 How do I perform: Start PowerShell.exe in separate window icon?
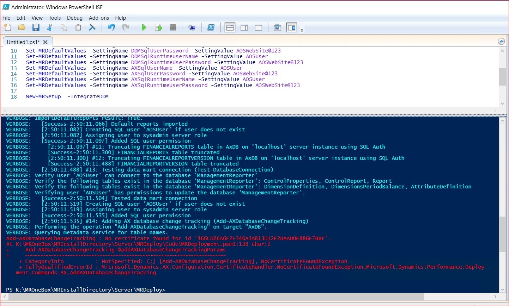tap(211, 27)
